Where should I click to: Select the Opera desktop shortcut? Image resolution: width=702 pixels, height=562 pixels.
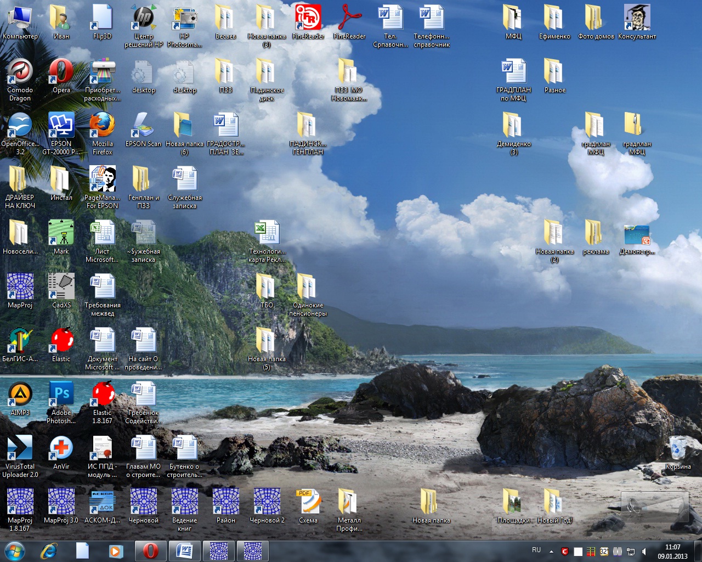tap(61, 72)
